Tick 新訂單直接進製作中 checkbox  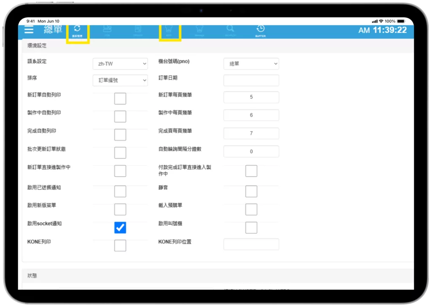click(120, 171)
